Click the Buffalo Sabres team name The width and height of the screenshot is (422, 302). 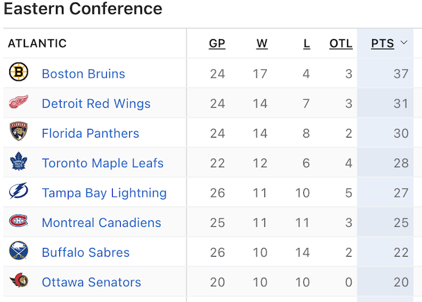(86, 253)
